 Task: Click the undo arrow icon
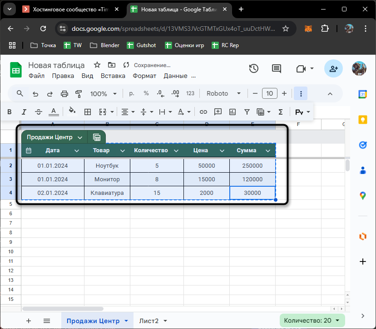(x=35, y=93)
